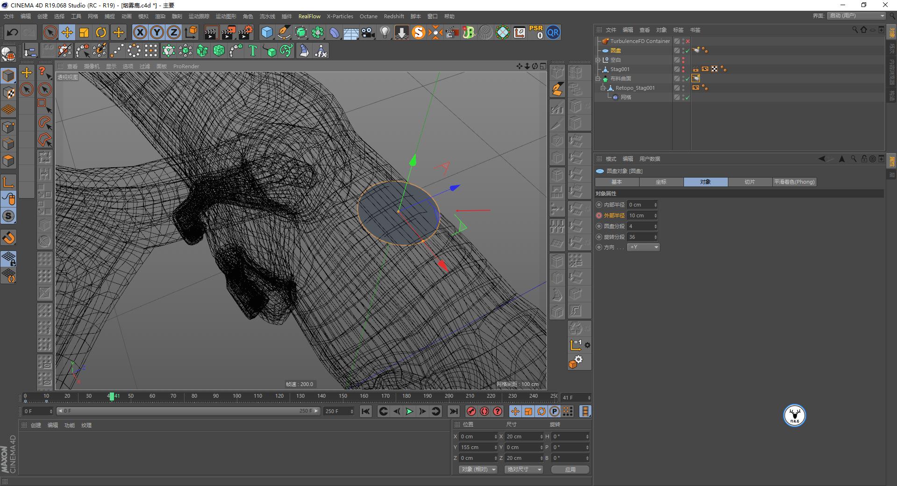Image resolution: width=897 pixels, height=486 pixels.
Task: Click the red X to enable TurbulenceFD Container
Action: coord(688,41)
